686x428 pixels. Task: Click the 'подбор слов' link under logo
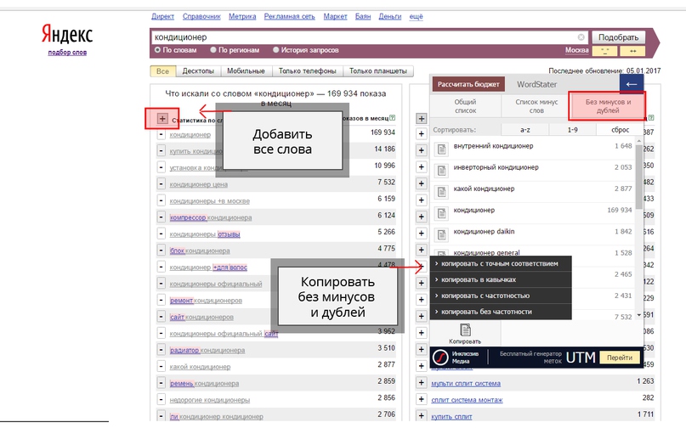tap(67, 52)
